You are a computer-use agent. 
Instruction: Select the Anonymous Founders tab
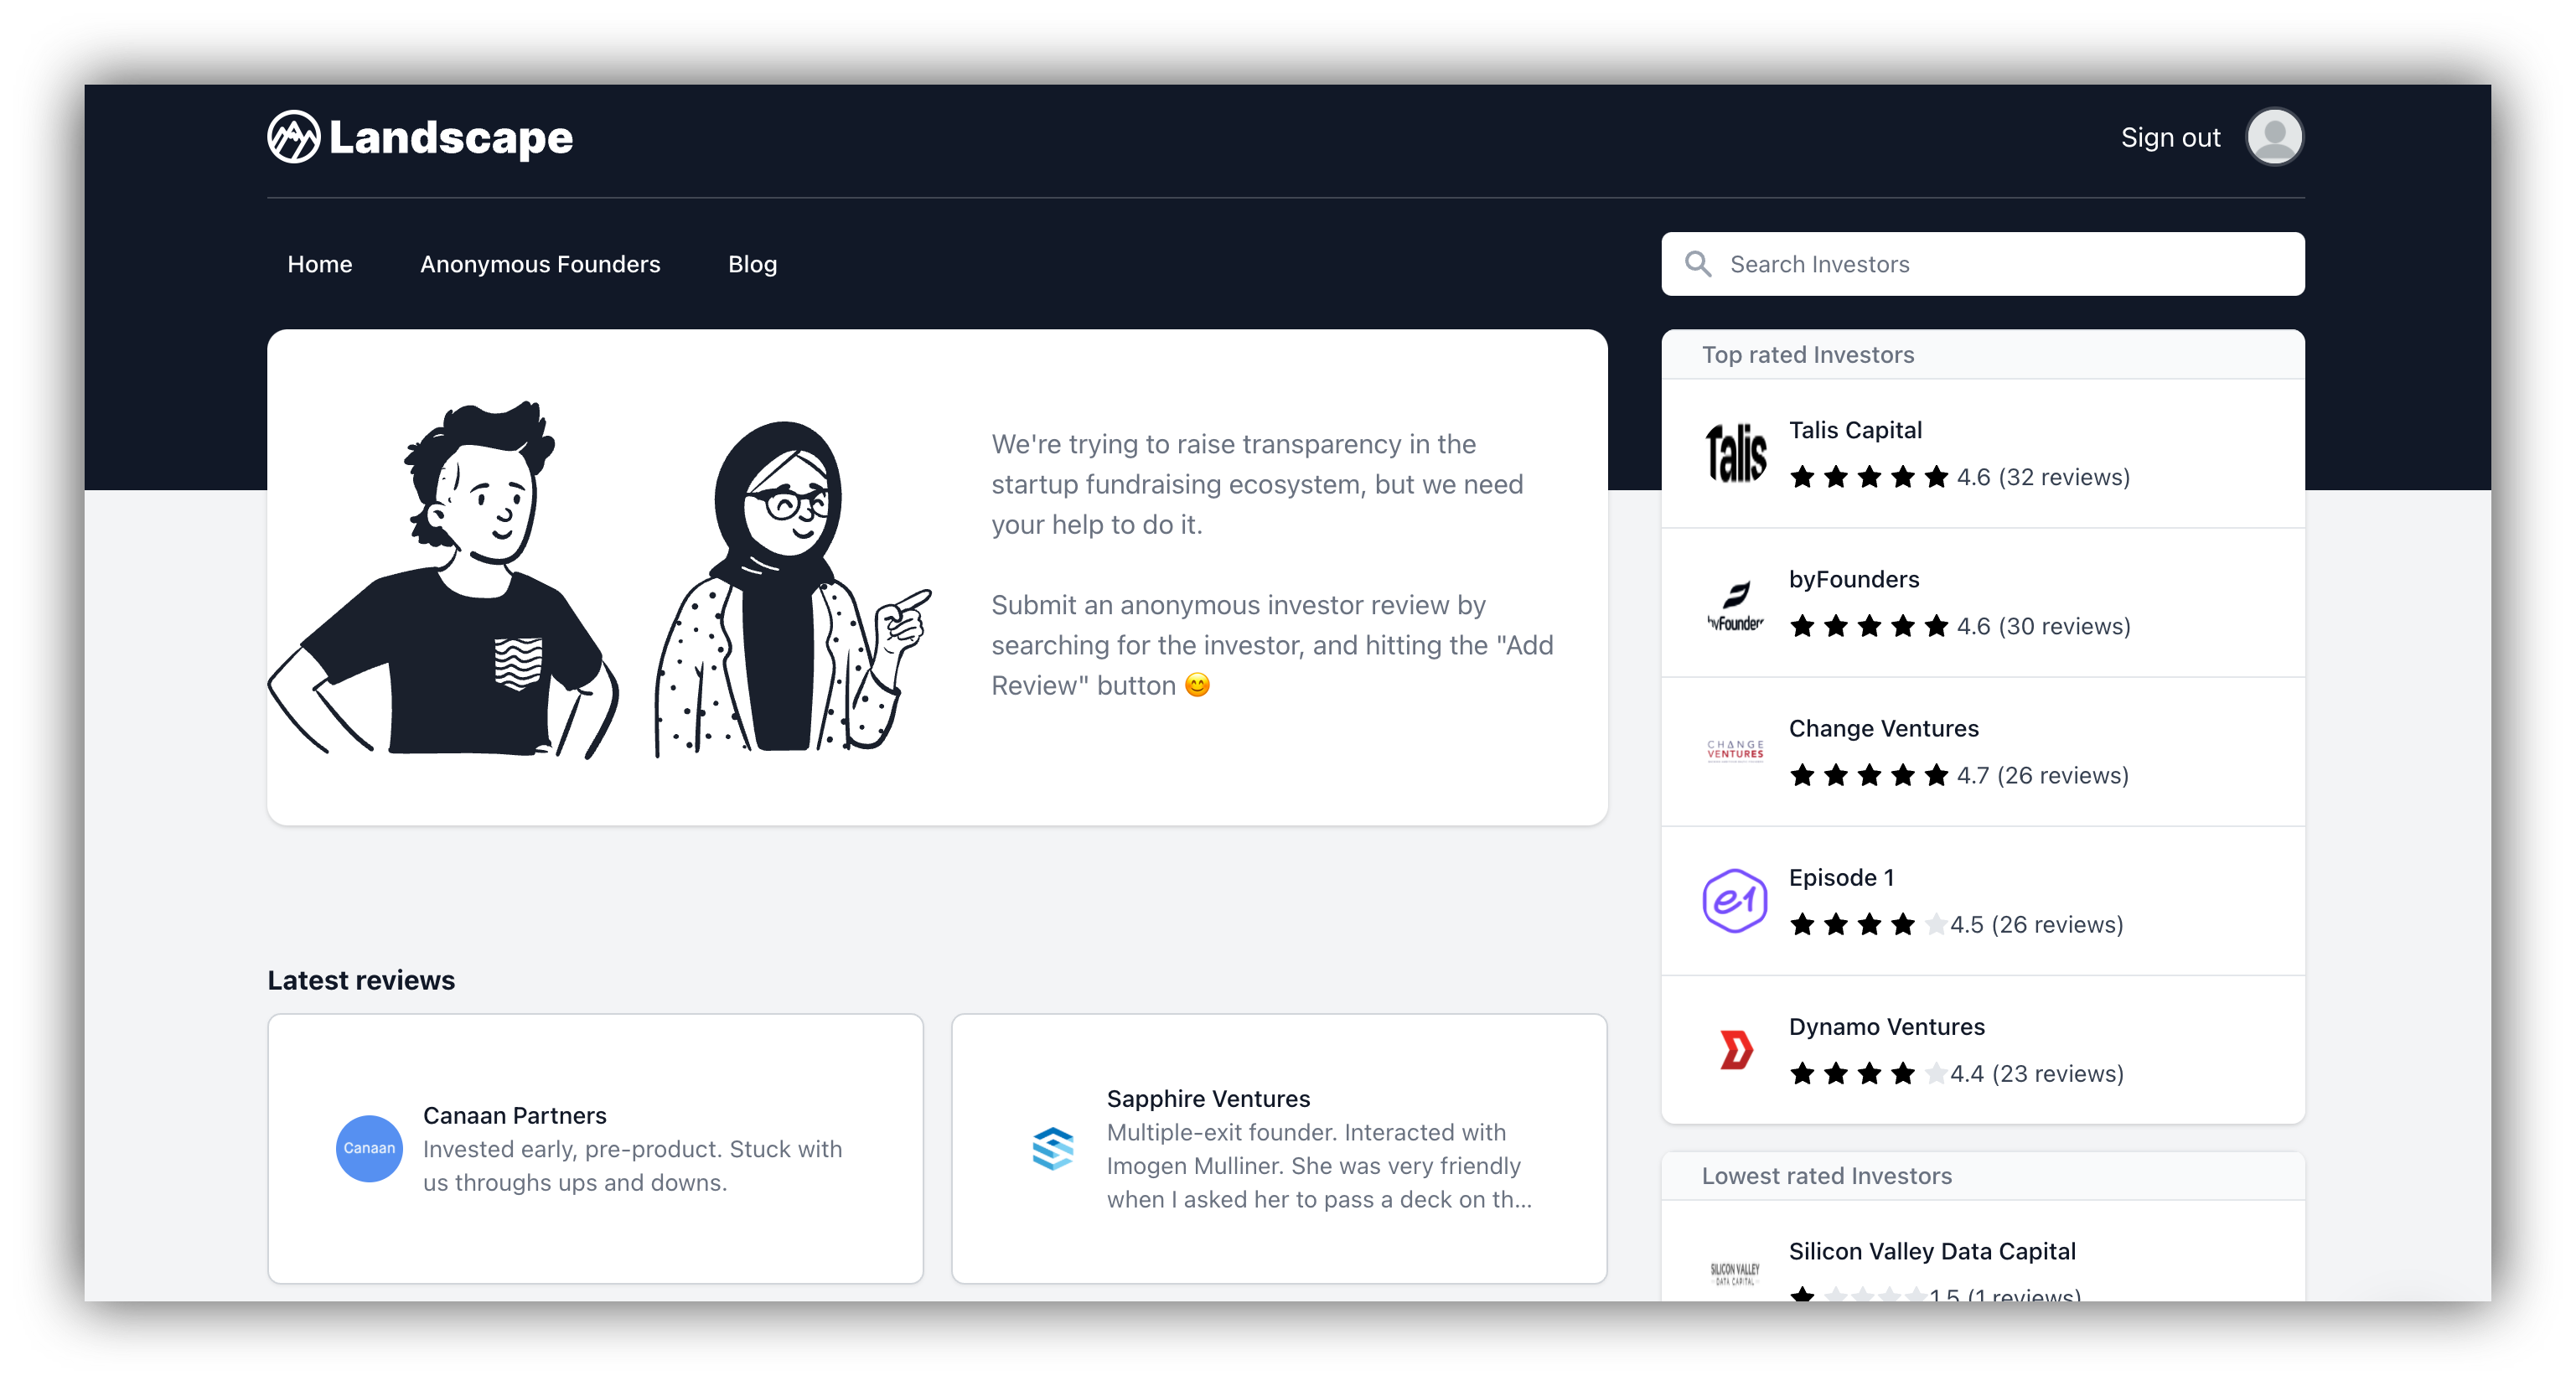point(541,263)
